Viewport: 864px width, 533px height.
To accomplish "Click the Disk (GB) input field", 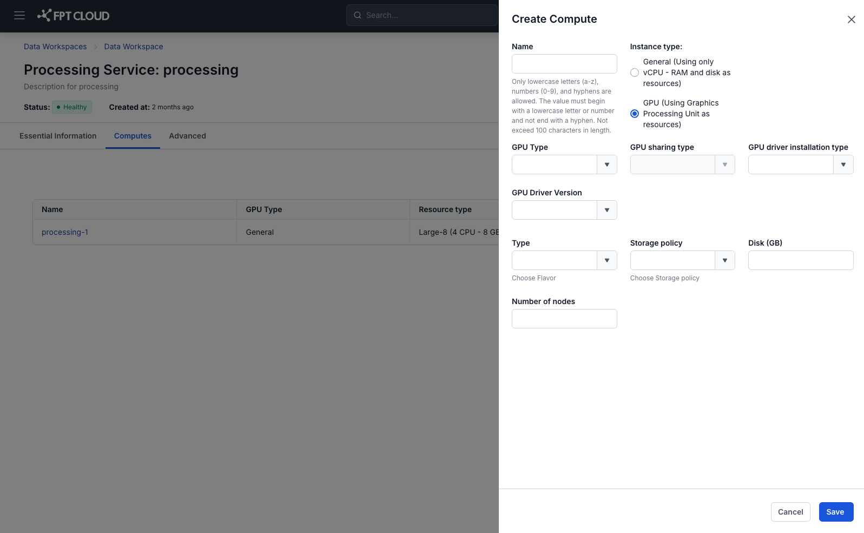I will pyautogui.click(x=801, y=260).
